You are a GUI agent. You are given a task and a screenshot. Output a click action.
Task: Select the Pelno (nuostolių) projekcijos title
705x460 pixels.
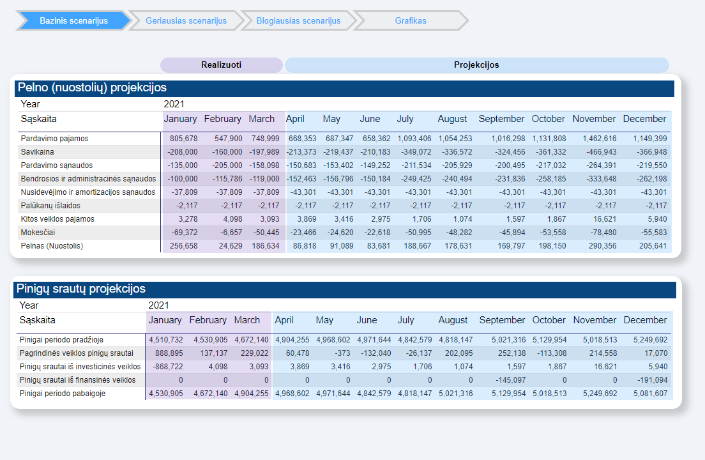point(92,88)
